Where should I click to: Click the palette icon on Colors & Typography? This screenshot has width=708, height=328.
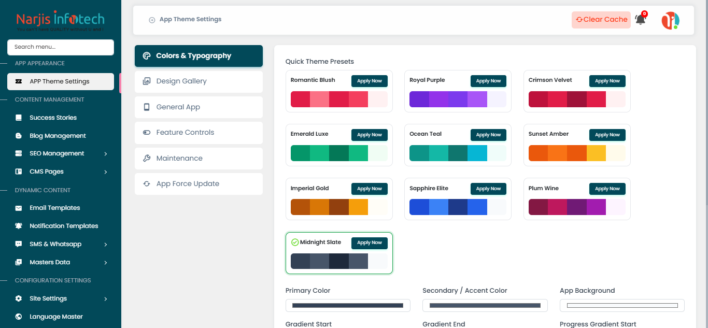(147, 56)
